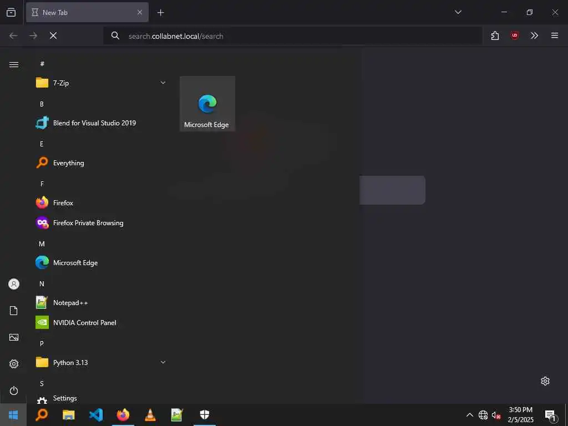The image size is (568, 426).
Task: Open Everything search from taskbar
Action: (x=42, y=415)
